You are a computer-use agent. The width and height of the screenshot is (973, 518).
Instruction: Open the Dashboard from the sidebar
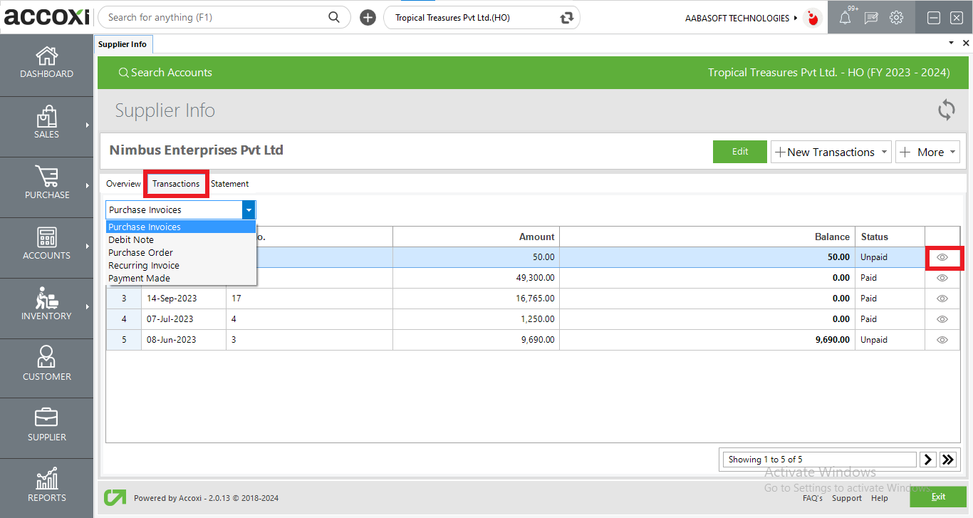[x=46, y=64]
